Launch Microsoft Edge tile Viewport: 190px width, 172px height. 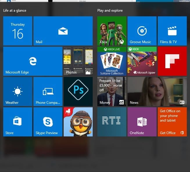coord(33,61)
